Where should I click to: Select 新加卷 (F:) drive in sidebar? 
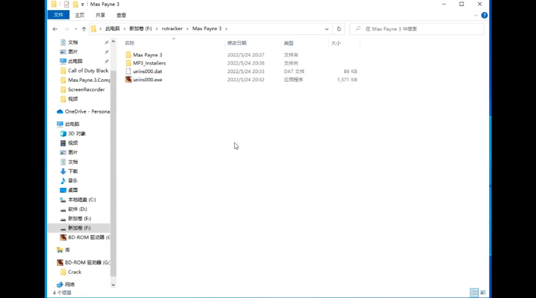pyautogui.click(x=79, y=228)
